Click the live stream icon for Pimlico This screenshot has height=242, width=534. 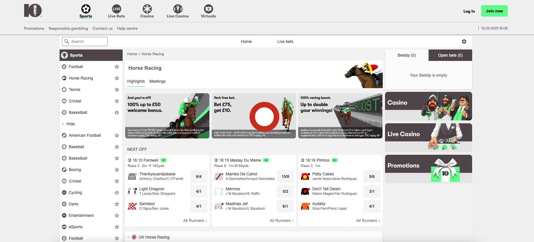pyautogui.click(x=335, y=160)
